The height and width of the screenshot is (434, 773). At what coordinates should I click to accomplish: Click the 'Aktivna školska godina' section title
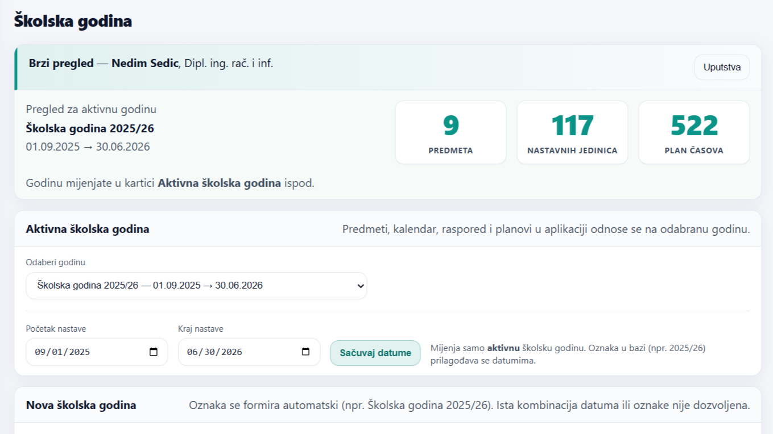[88, 229]
